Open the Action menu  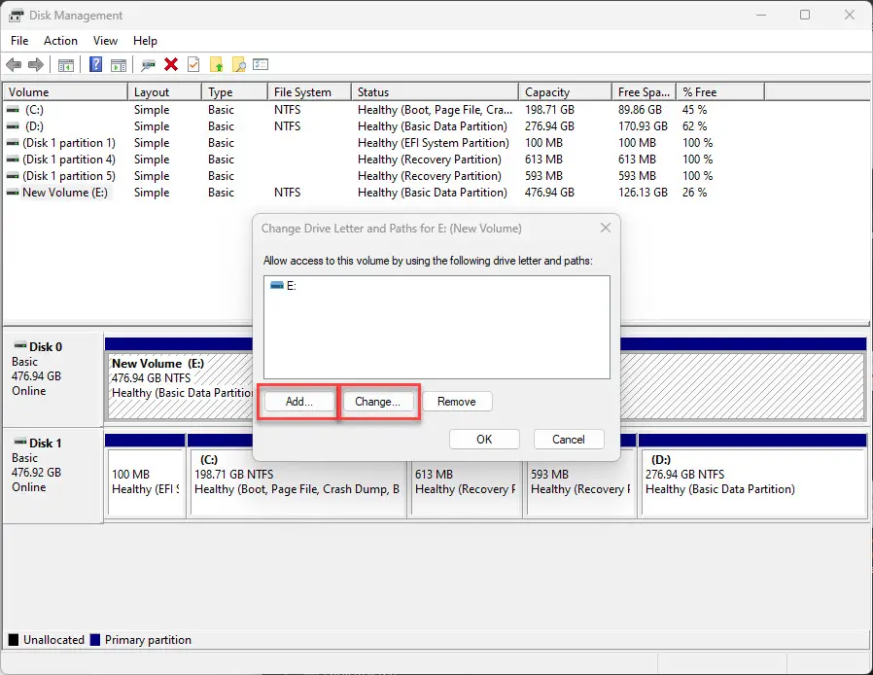[x=60, y=41]
